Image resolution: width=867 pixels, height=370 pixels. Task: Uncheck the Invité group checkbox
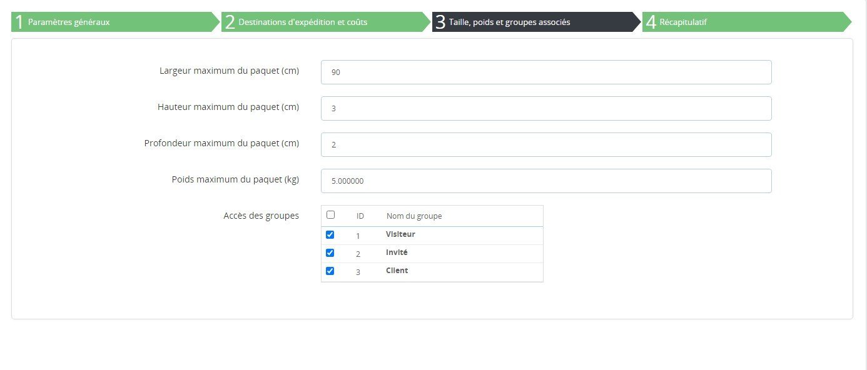[x=330, y=253]
